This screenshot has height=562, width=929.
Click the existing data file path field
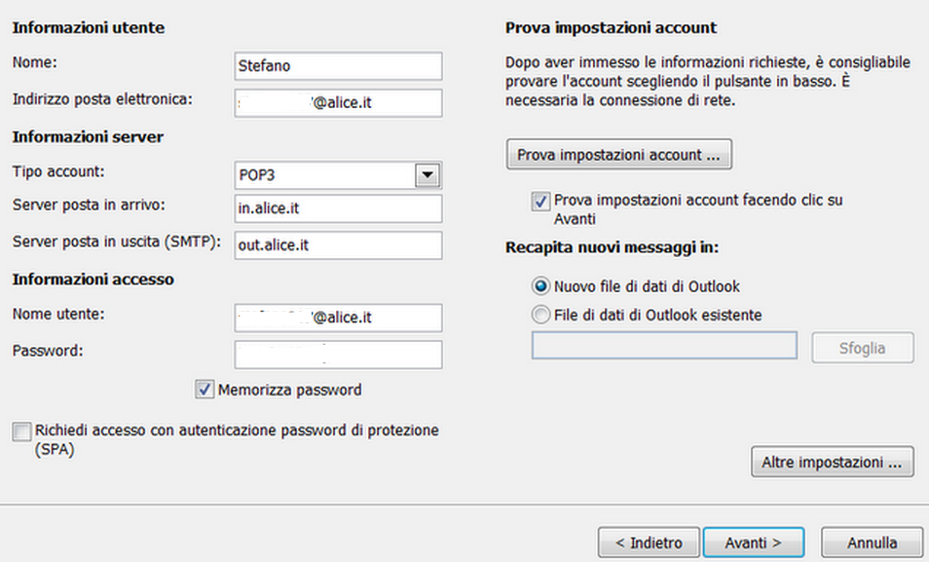coord(664,346)
